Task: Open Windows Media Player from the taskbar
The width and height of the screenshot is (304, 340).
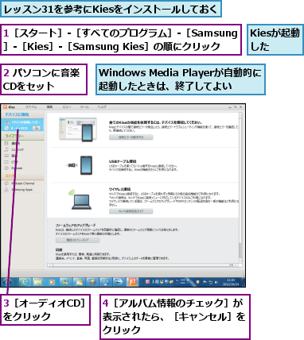Action: click(52, 282)
